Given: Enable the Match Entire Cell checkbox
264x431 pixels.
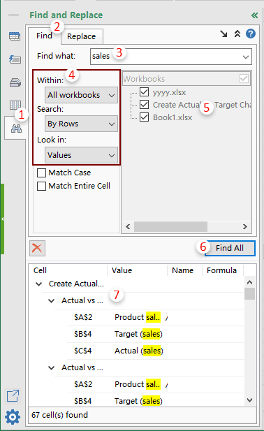Looking at the screenshot, I should [41, 186].
